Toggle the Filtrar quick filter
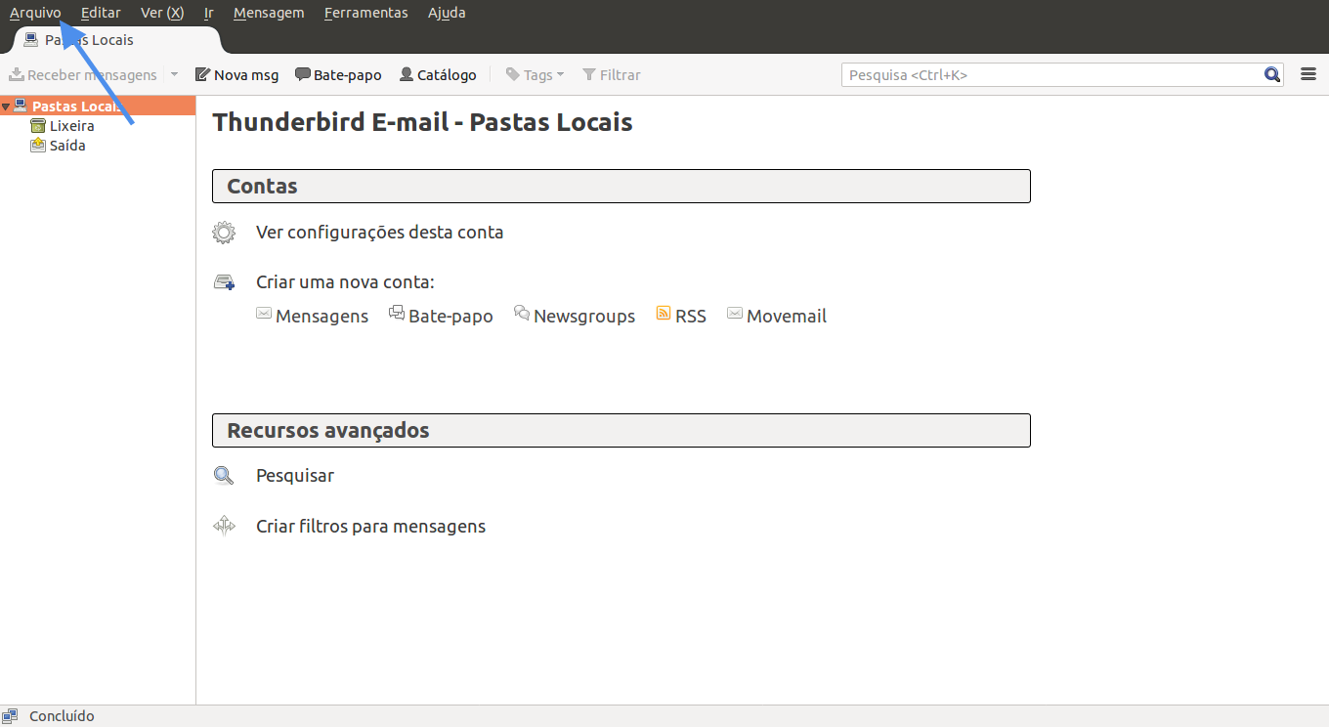 tap(612, 75)
